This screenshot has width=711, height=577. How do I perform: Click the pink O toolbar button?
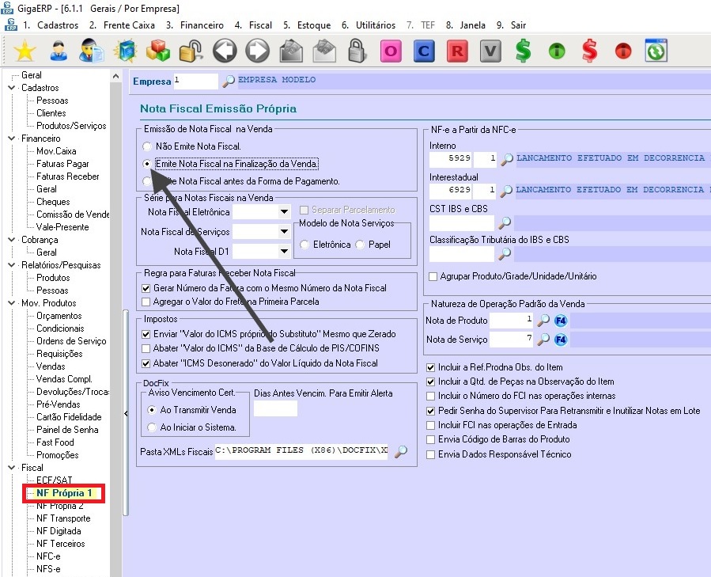pyautogui.click(x=390, y=51)
